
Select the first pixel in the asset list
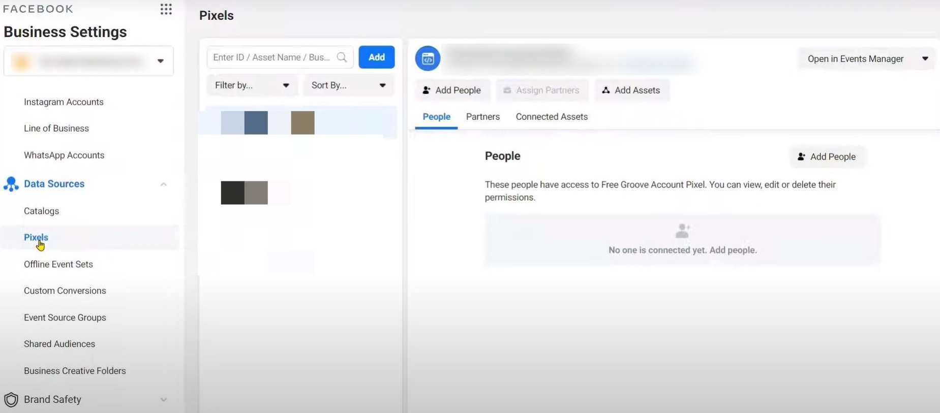pos(297,122)
